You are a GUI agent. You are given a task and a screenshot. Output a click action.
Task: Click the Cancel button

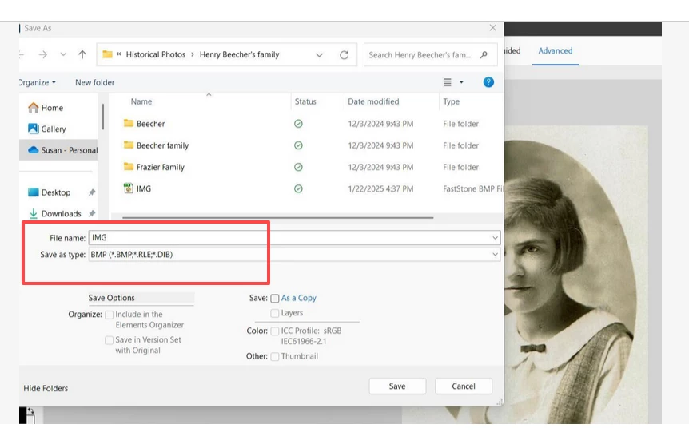coord(464,386)
